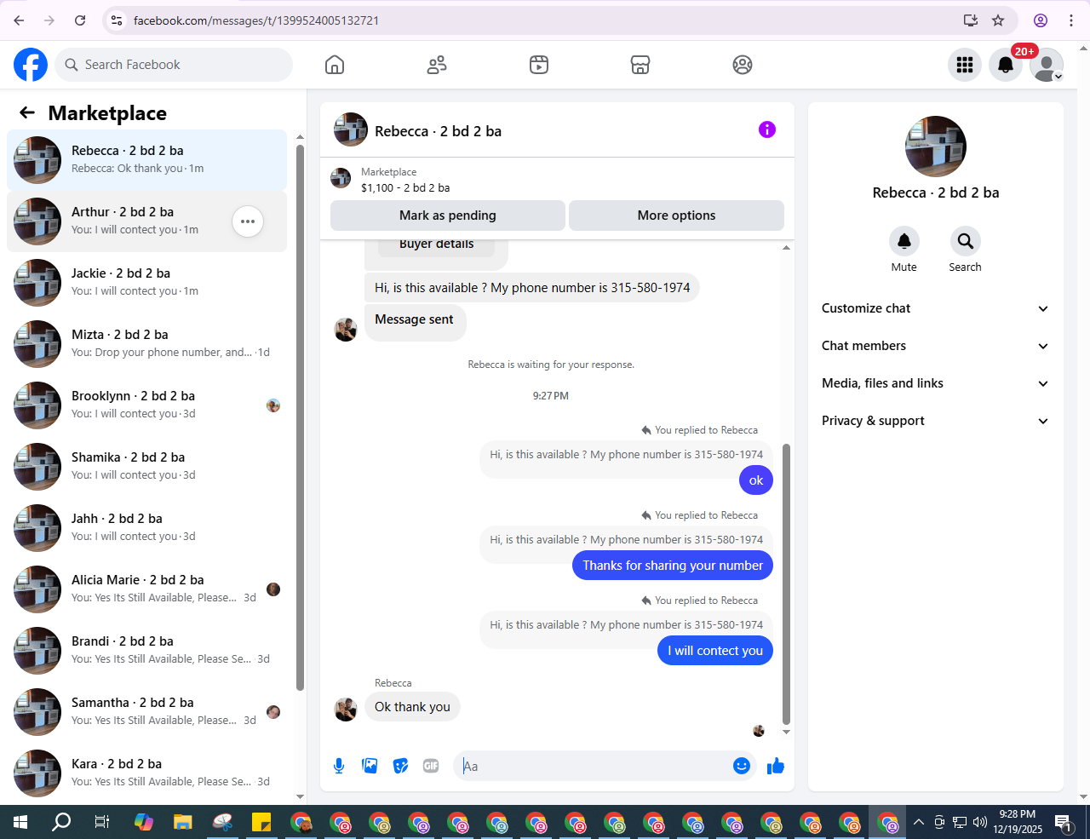This screenshot has height=839, width=1090.
Task: Open the Mizta conversation in the list
Action: [x=146, y=344]
